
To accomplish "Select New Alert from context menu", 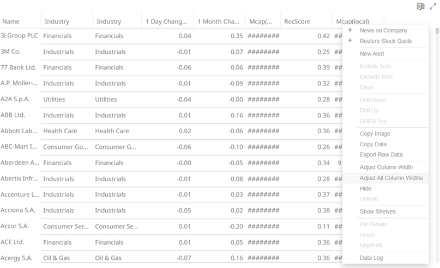I will coord(372,54).
